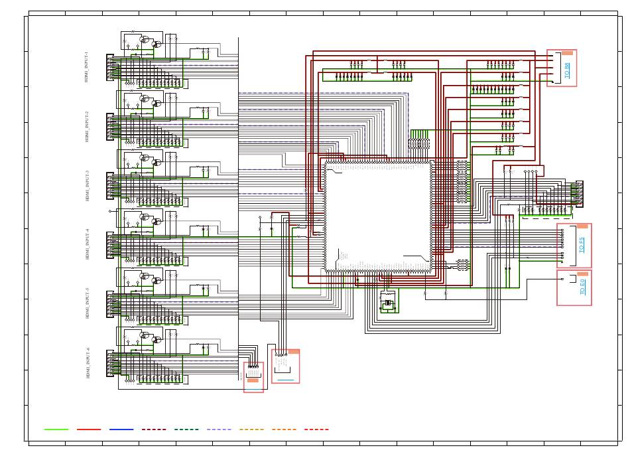630x468 pixels.
Task: Click the HDMI_INPUT-1 label
Action: pos(86,67)
